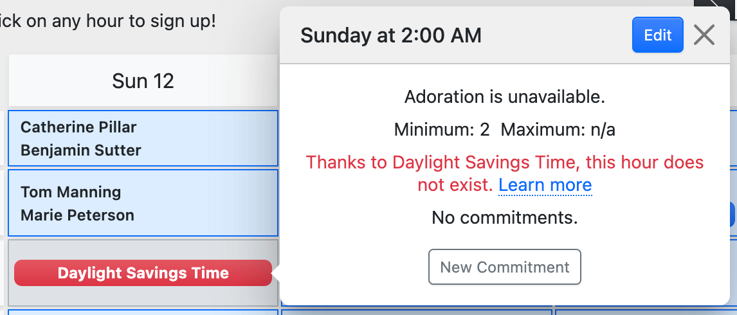Select Marie Peterson's commitment entry
The height and width of the screenshot is (315, 737).
click(x=77, y=215)
